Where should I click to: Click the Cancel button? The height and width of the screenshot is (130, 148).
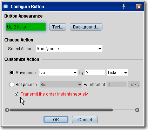(85, 119)
